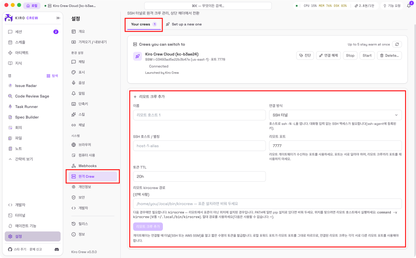Open the 채널 settings page
The height and width of the screenshot is (258, 416).
tap(93, 125)
